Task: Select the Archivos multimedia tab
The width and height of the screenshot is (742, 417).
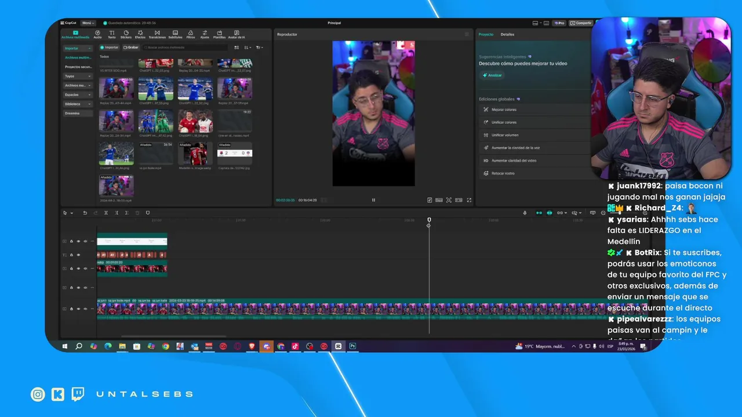Action: 75,34
